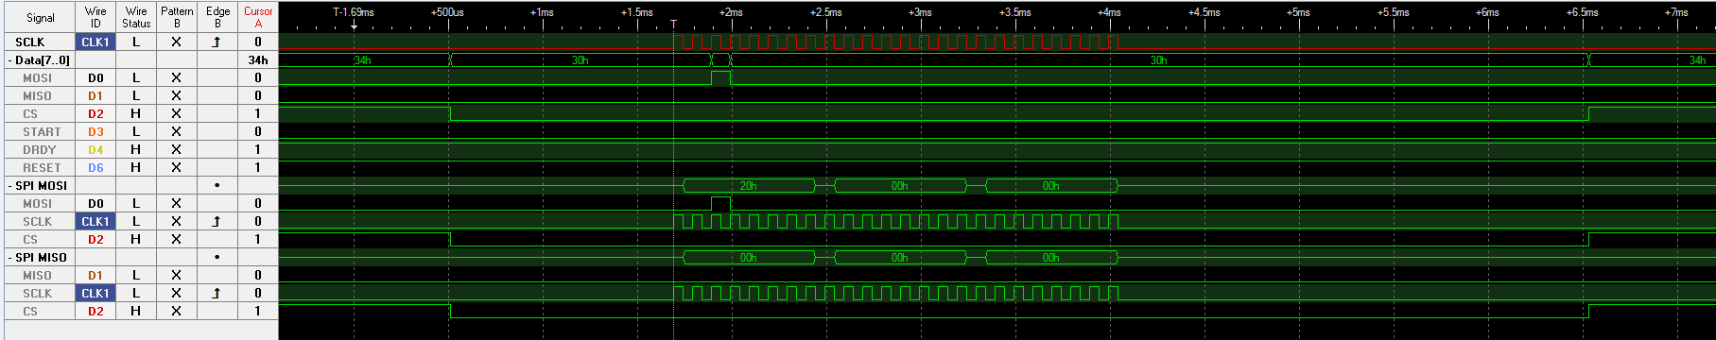The width and height of the screenshot is (1716, 340).
Task: Click the T-1.69ms cursor arrow marker
Action: tap(353, 25)
